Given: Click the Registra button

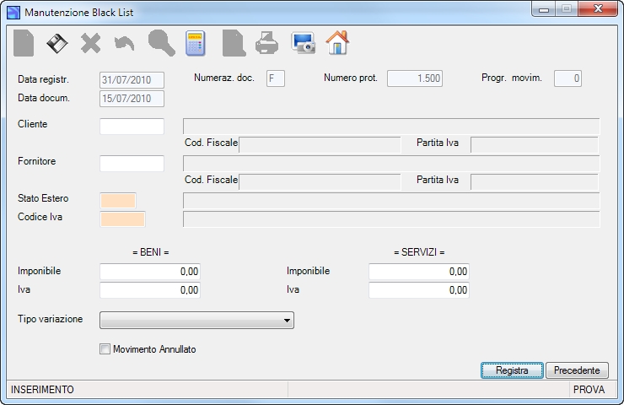Looking at the screenshot, I should point(512,370).
